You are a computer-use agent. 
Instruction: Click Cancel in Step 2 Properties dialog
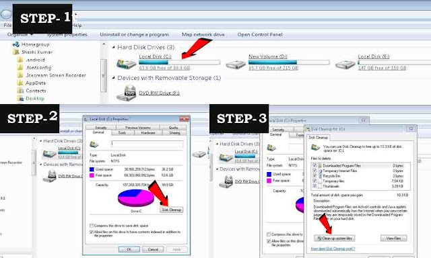click(x=153, y=249)
